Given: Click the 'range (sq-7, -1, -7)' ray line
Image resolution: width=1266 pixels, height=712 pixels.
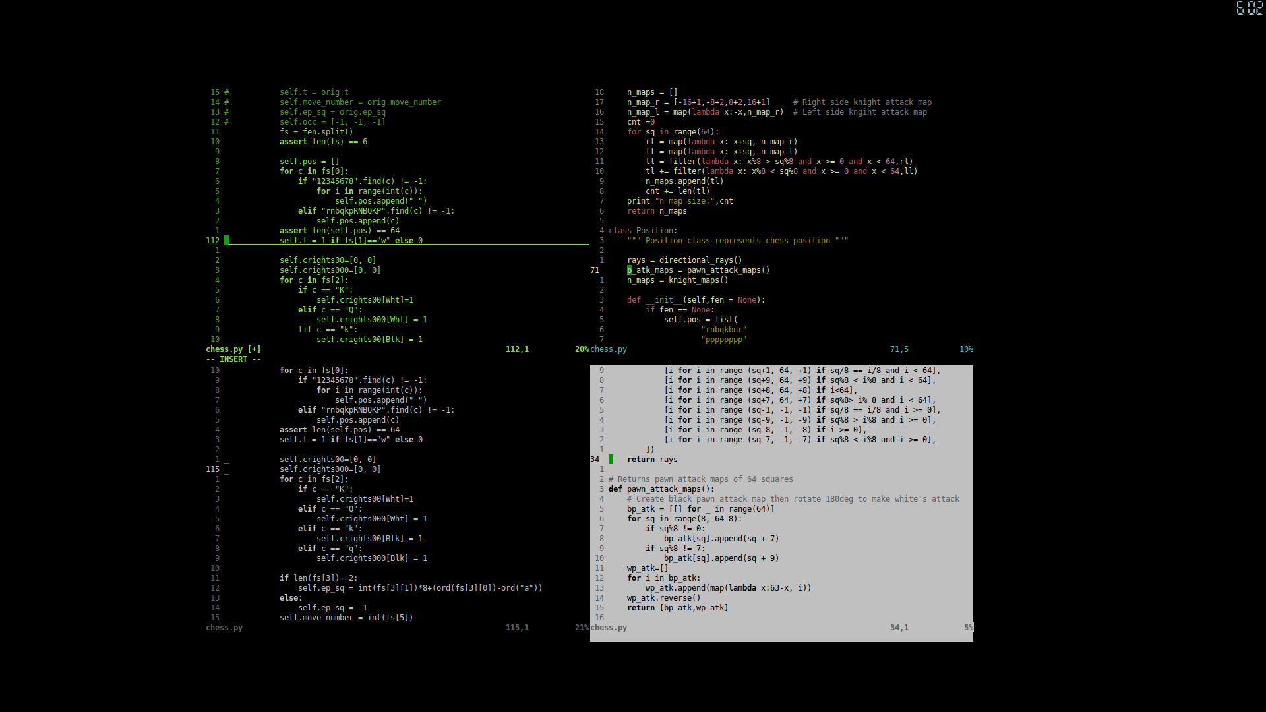Looking at the screenshot, I should coord(800,440).
